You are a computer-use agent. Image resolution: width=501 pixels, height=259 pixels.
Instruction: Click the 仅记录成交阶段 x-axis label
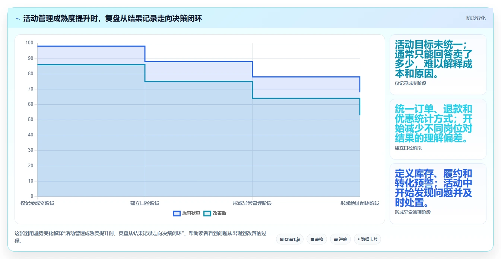click(x=37, y=203)
